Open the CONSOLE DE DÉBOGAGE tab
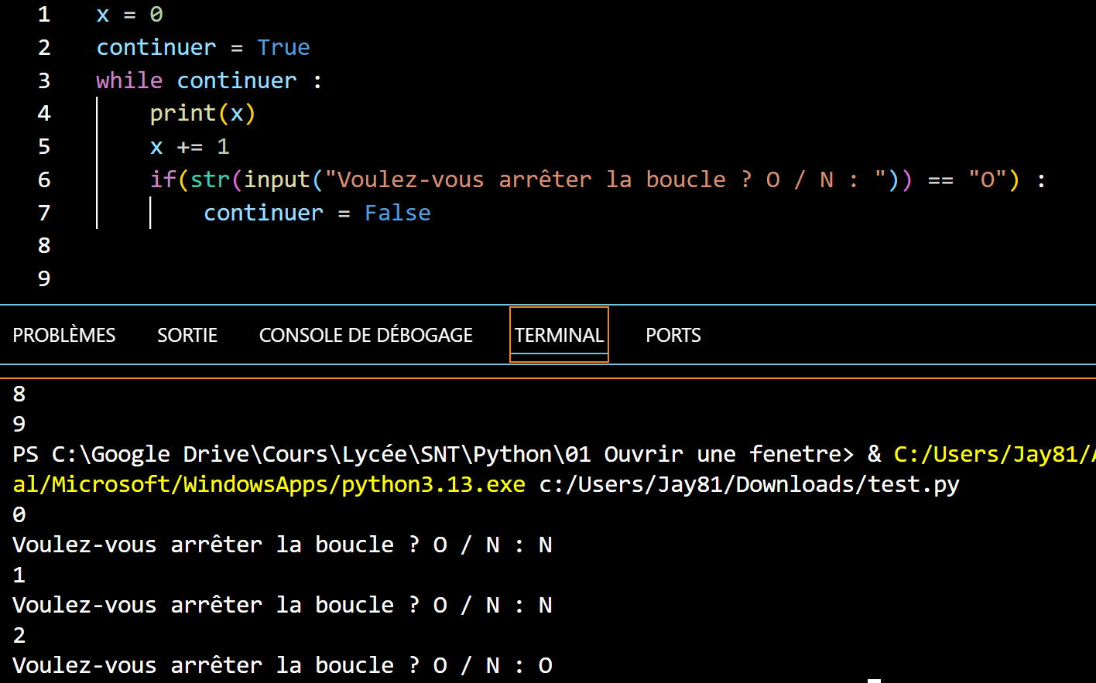This screenshot has width=1096, height=683. point(365,335)
